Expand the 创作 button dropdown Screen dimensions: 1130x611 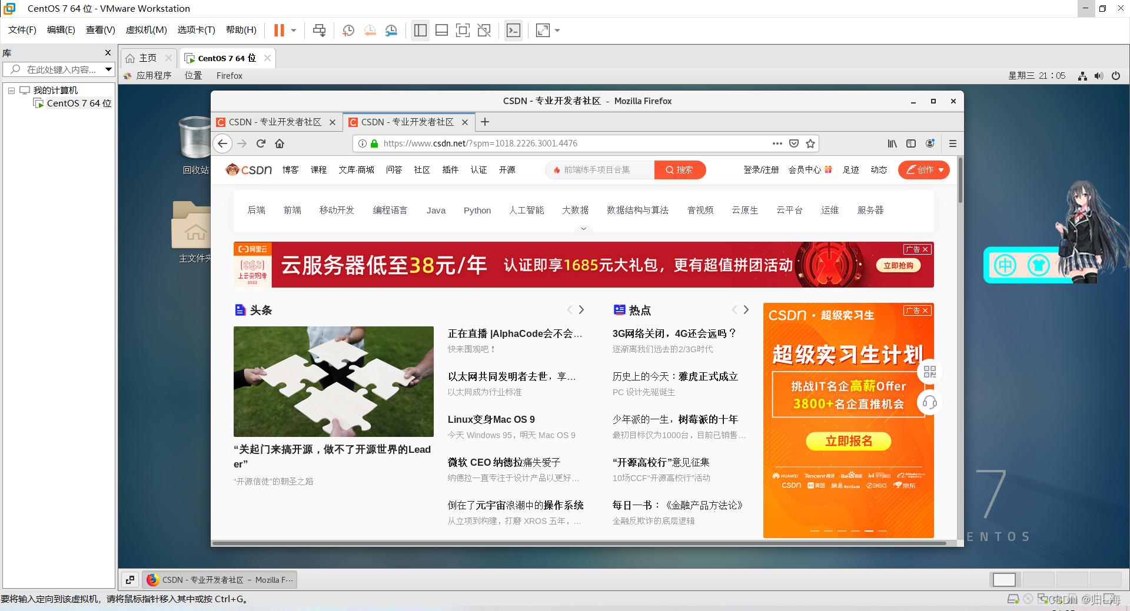click(941, 170)
